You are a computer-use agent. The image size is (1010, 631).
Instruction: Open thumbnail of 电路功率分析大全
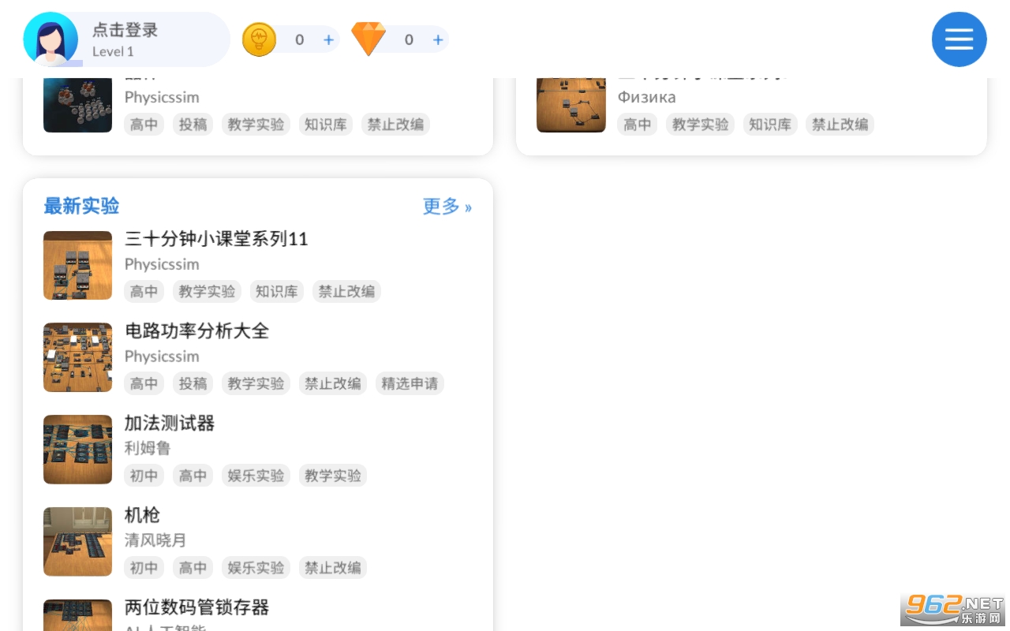point(77,357)
